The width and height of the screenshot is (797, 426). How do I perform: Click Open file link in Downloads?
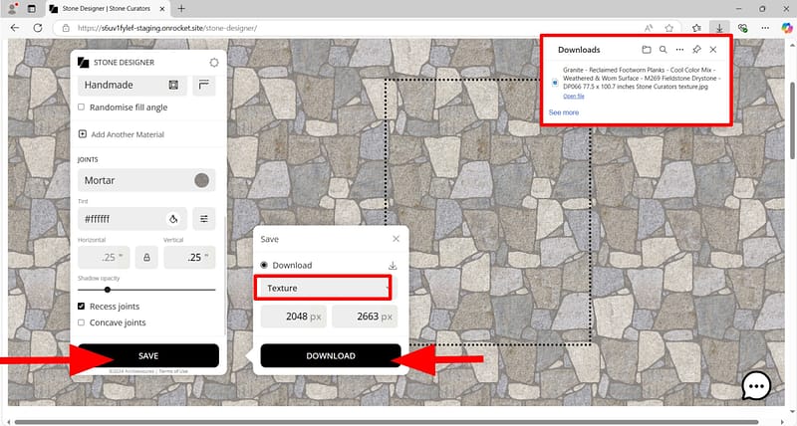(x=574, y=96)
